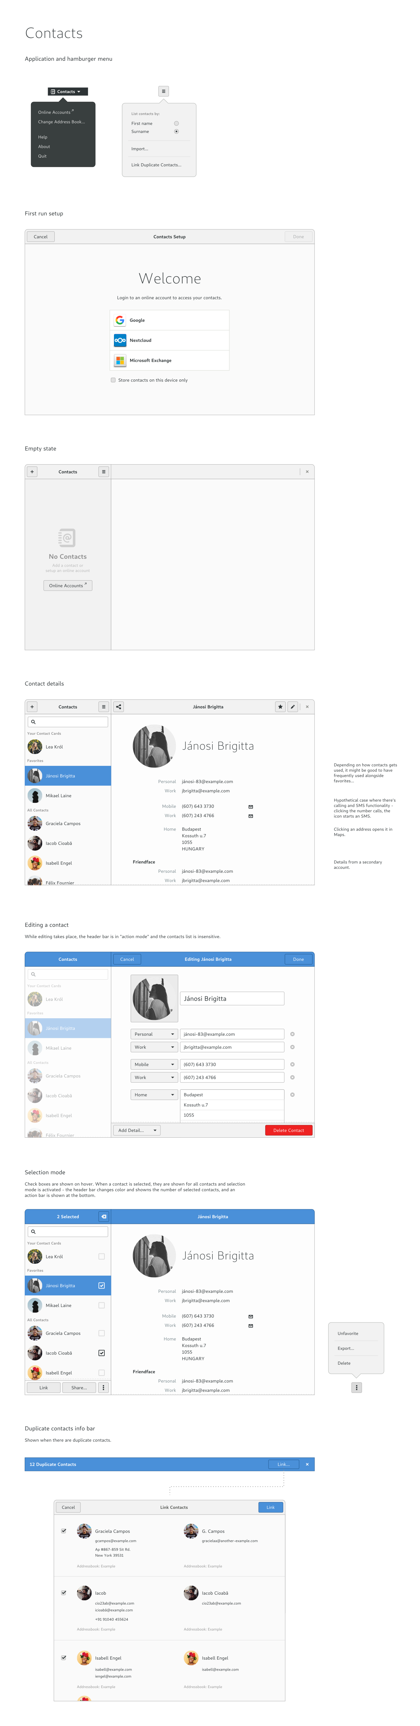420x1726 pixels.
Task: Open Add Detail... dropdown
Action: (x=137, y=1130)
